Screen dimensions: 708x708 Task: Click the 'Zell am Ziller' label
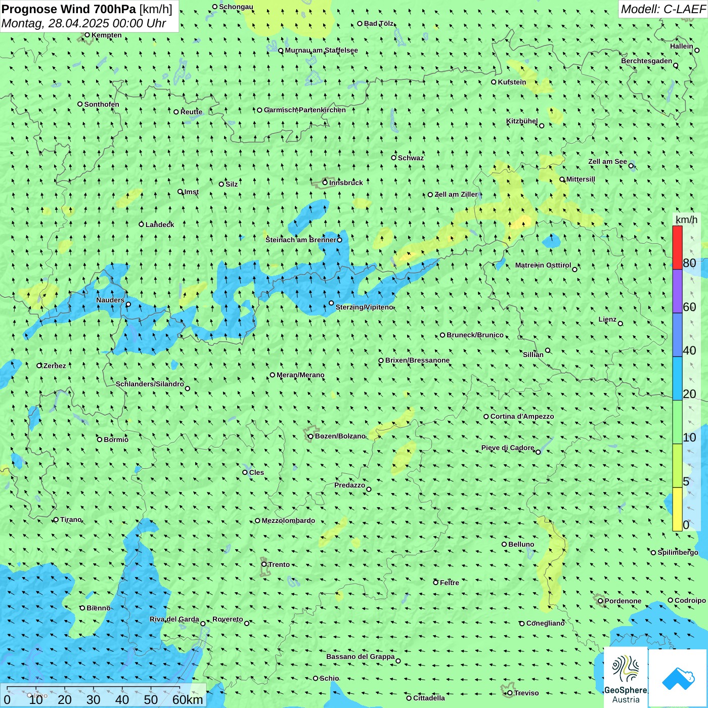coord(456,194)
